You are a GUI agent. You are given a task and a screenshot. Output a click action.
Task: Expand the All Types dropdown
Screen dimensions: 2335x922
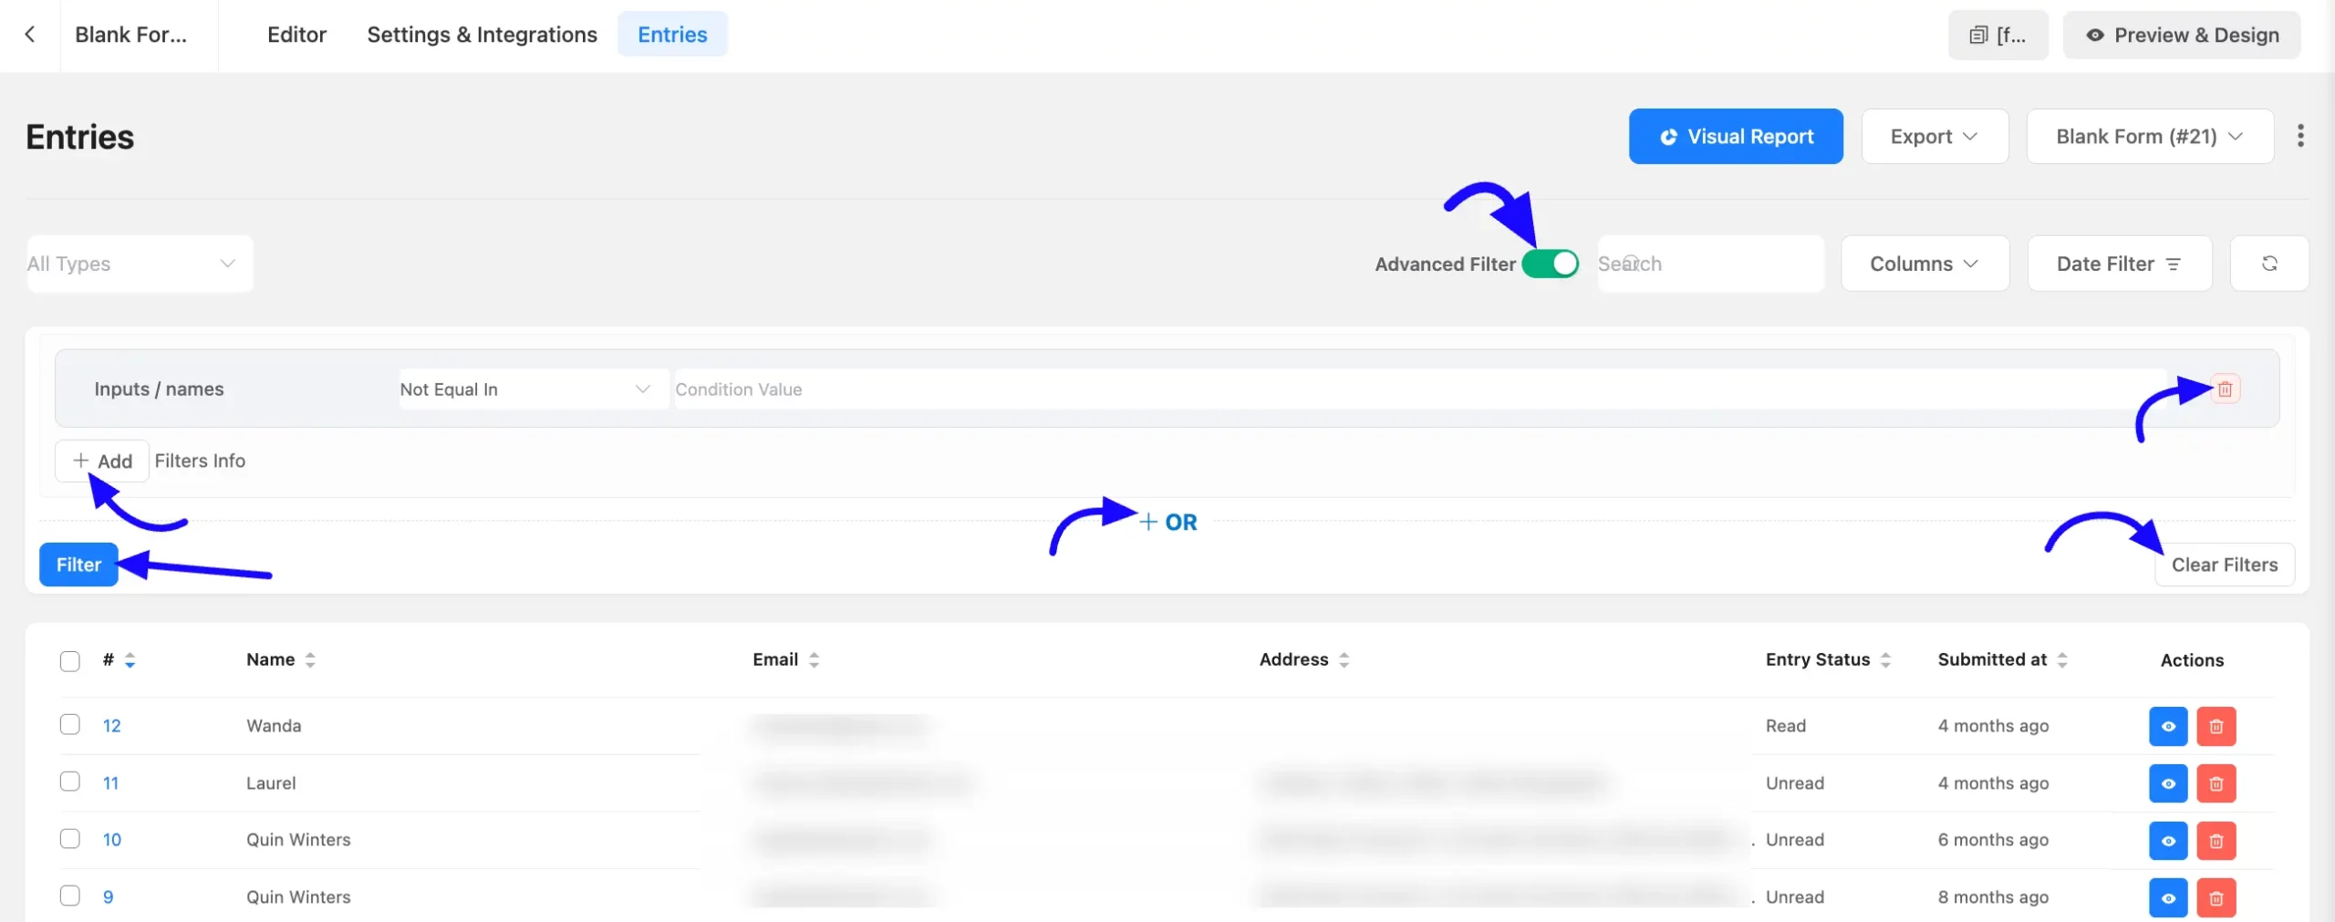click(x=140, y=264)
